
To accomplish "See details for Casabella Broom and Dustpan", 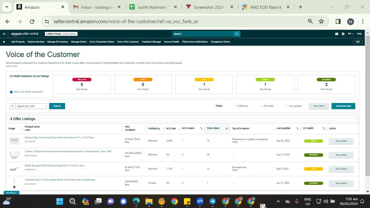I will pyautogui.click(x=341, y=183).
